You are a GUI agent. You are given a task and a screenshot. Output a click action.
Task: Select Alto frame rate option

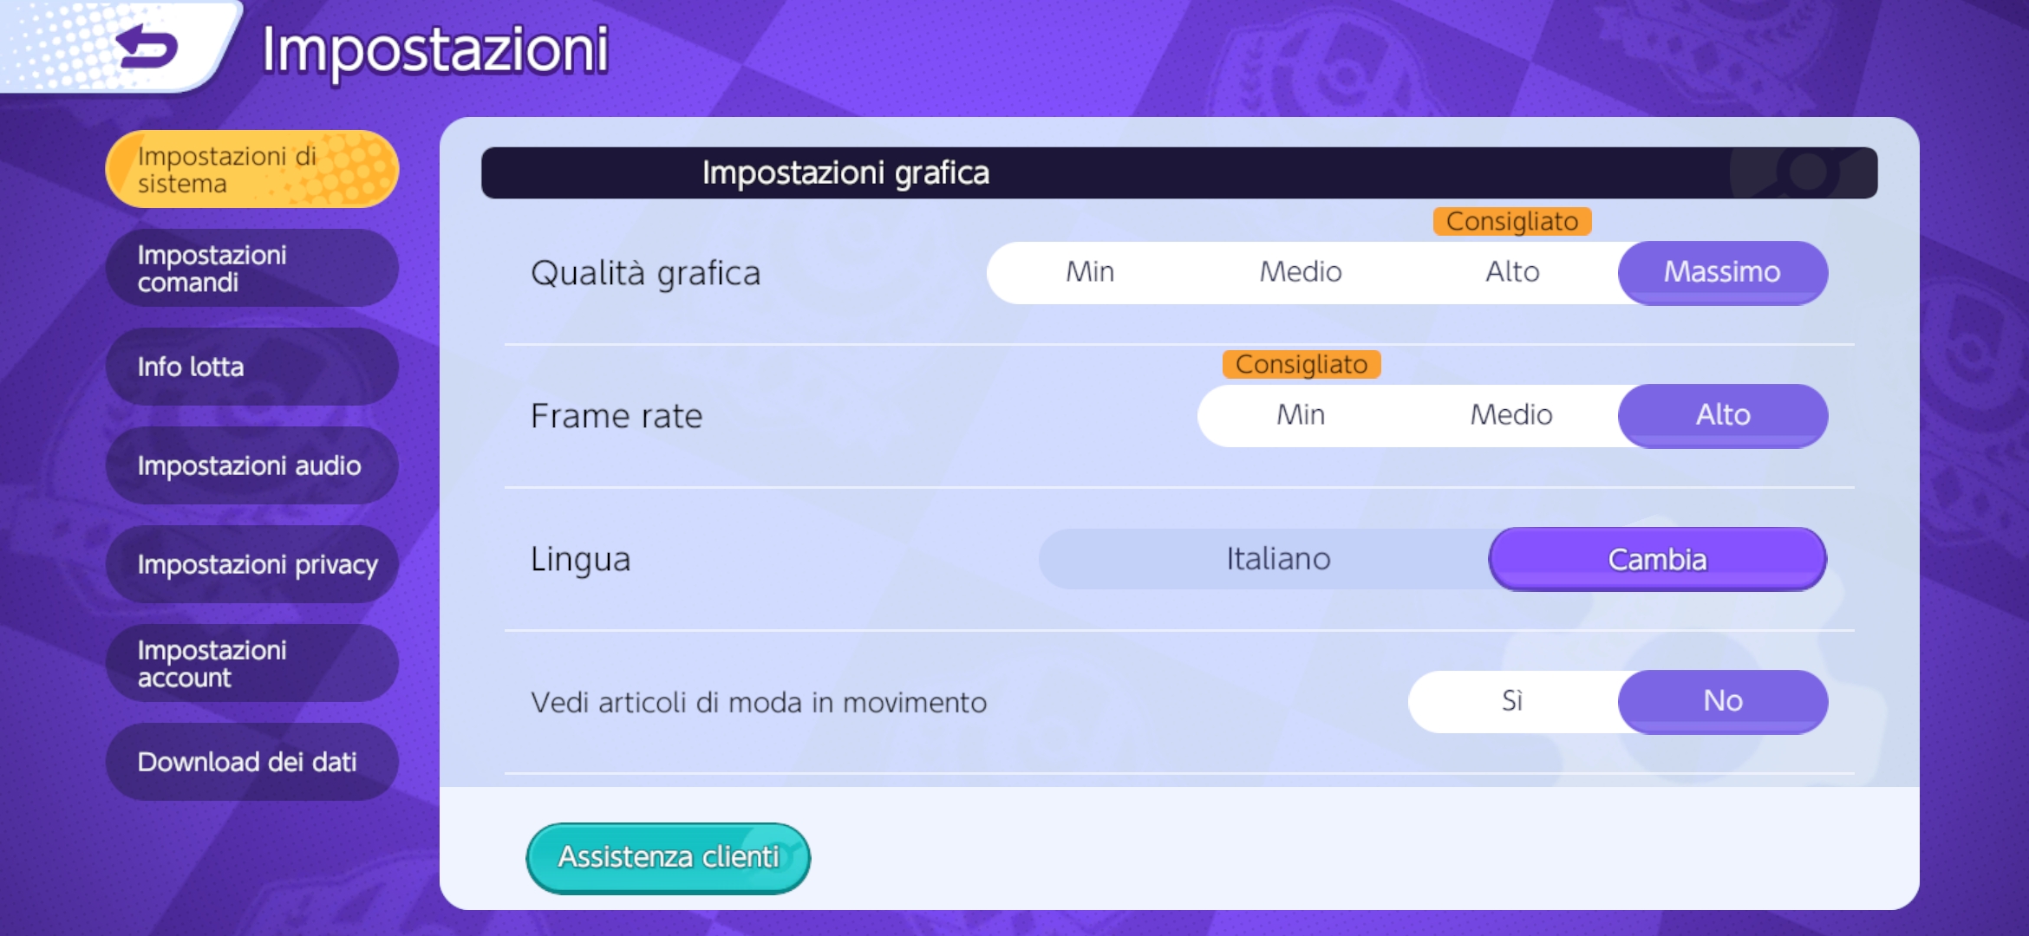(1722, 414)
